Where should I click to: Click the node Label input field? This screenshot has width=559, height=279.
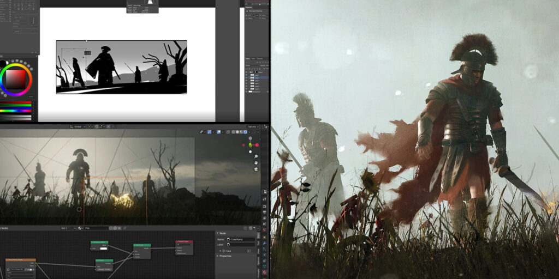point(241,245)
